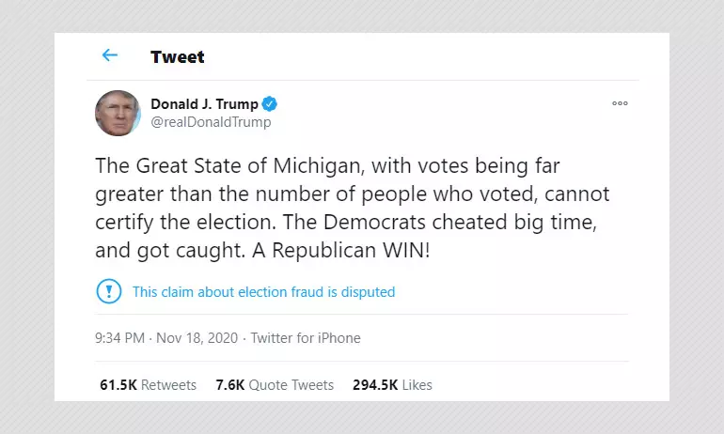This screenshot has width=724, height=434.
Task: Click the Tweet header title
Action: 178,56
